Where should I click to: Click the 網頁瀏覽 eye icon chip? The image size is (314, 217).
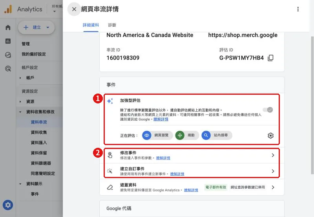coord(157,135)
